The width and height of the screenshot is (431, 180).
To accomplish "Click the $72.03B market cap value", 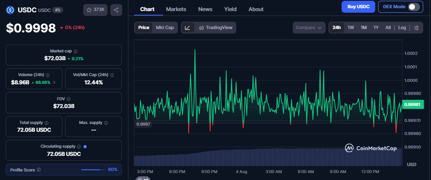I will (x=55, y=59).
